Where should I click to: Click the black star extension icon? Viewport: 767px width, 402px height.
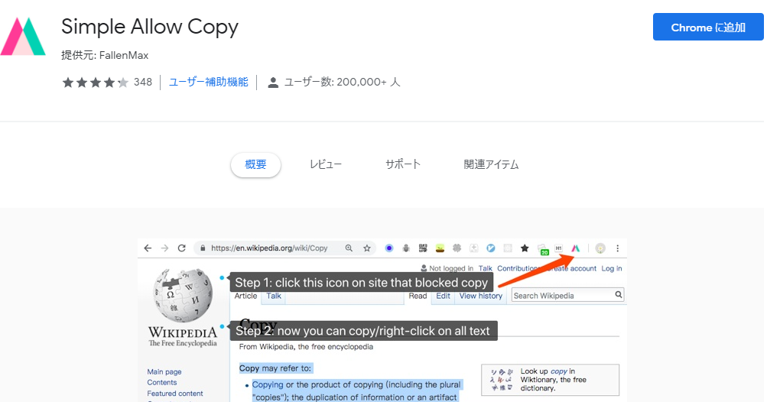[x=525, y=248]
